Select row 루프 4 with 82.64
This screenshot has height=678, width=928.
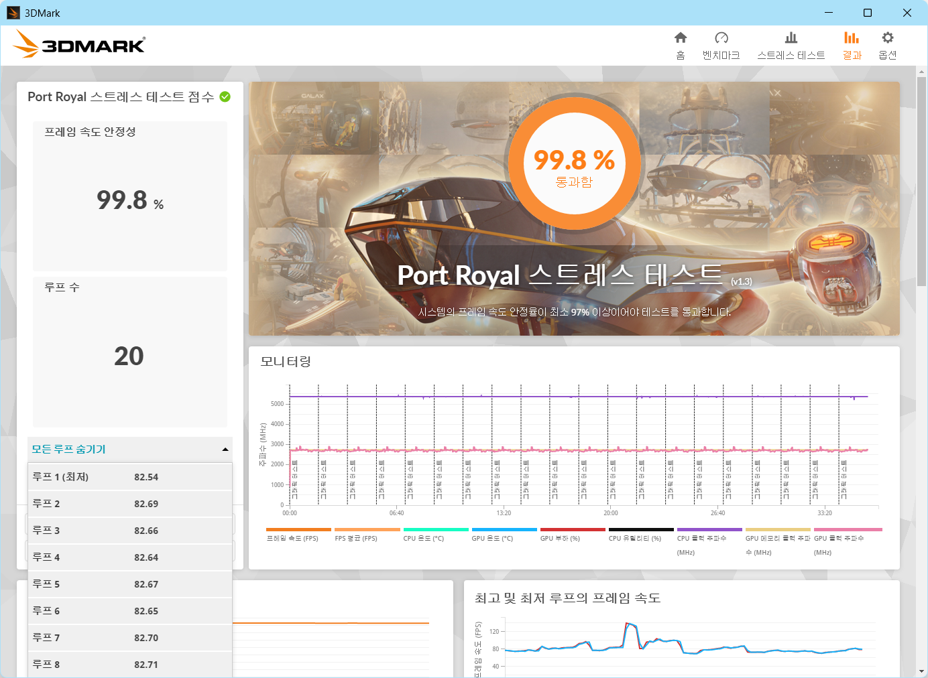[x=130, y=557]
